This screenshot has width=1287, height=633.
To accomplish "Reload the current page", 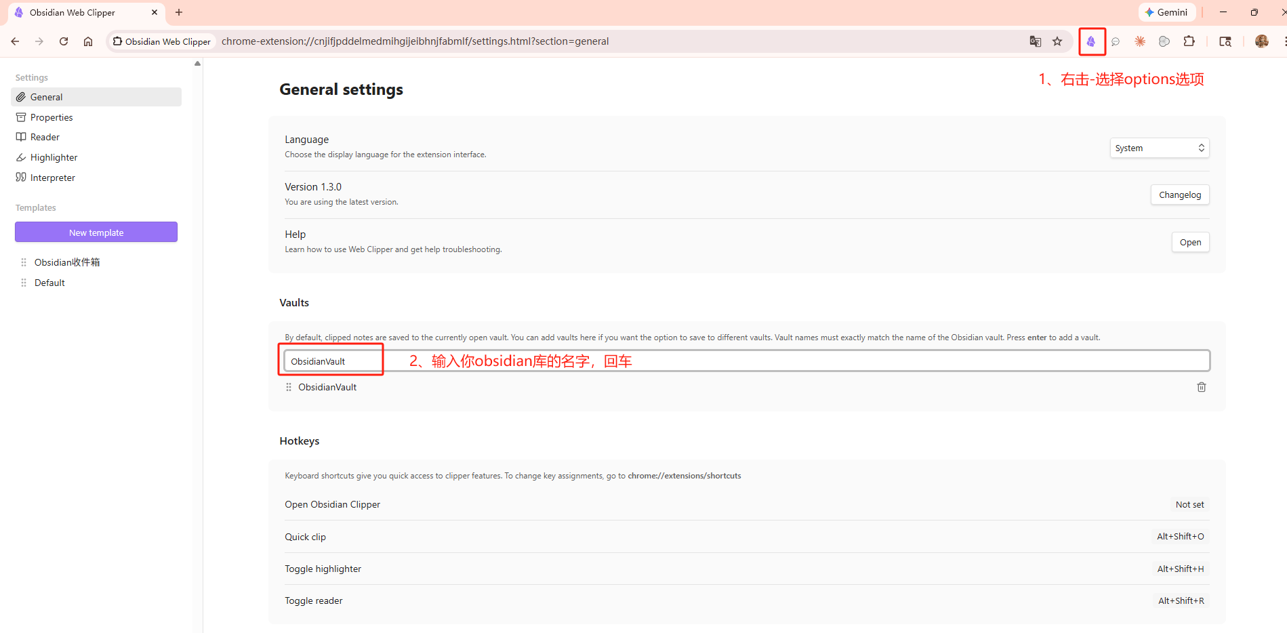I will 64,41.
